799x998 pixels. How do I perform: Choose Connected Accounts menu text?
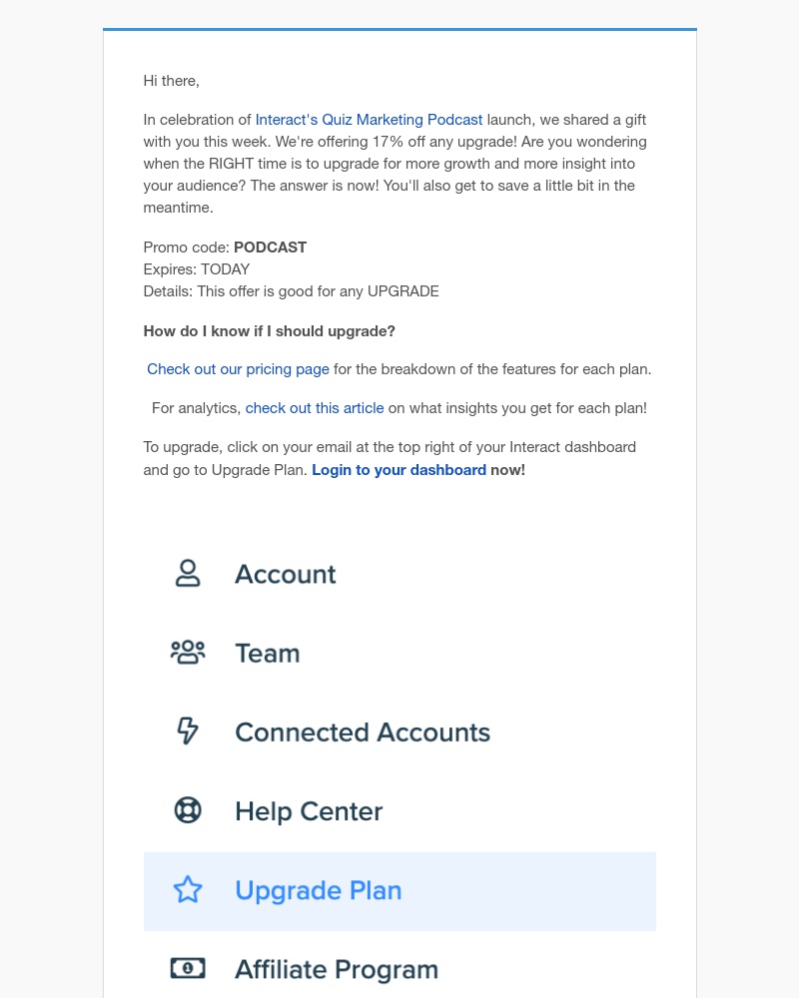pyautogui.click(x=363, y=732)
